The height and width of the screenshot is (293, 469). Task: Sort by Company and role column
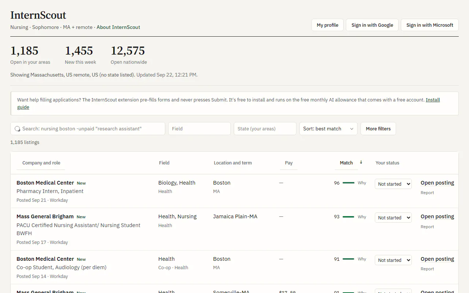41,163
